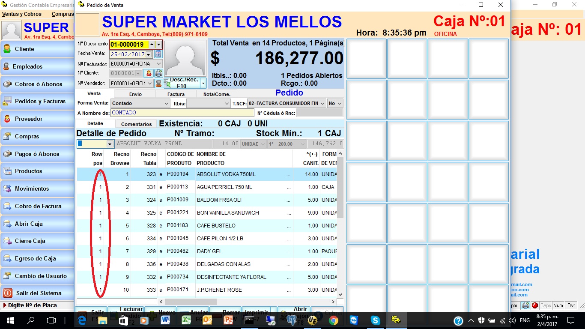Open the calendar icon beside Fecha Venta
The width and height of the screenshot is (585, 329).
158,54
